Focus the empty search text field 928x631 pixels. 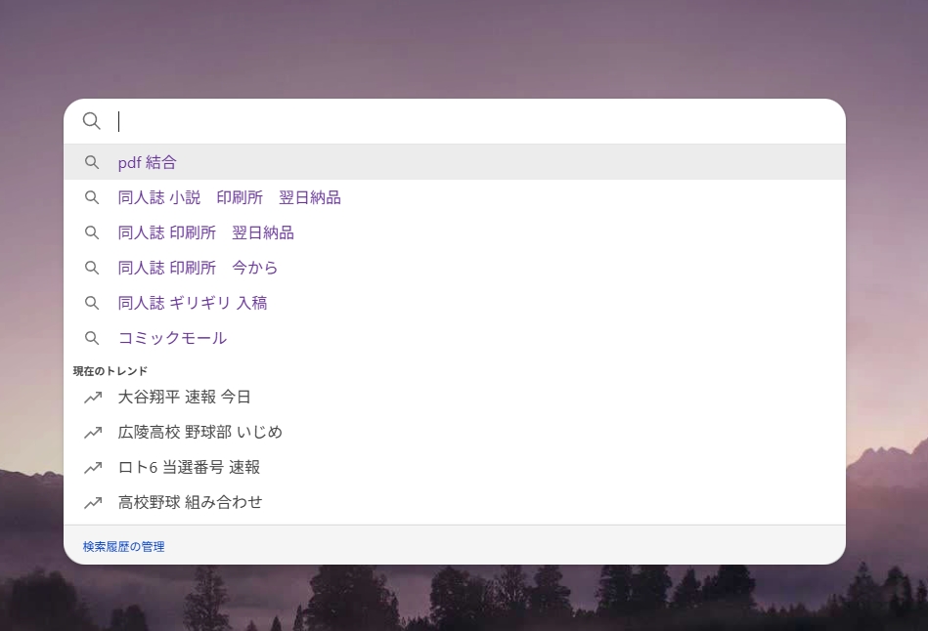pyautogui.click(x=469, y=121)
